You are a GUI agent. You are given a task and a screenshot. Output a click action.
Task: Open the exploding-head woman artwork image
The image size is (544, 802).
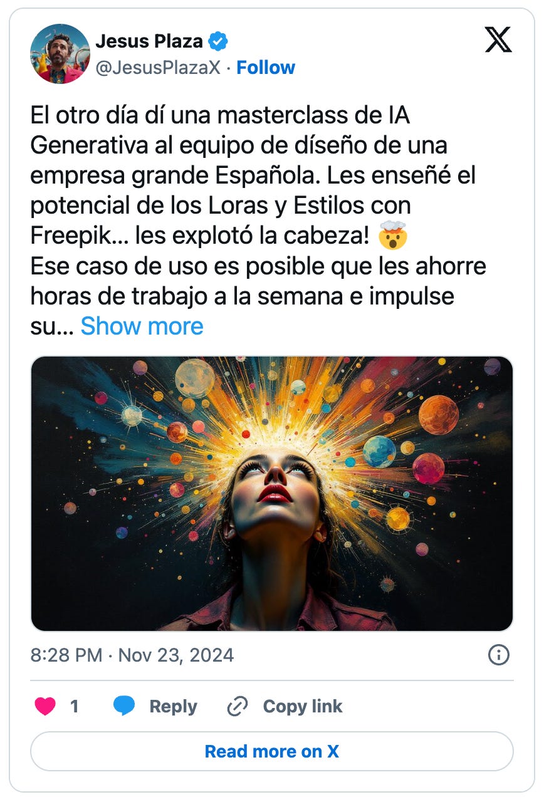tap(272, 494)
